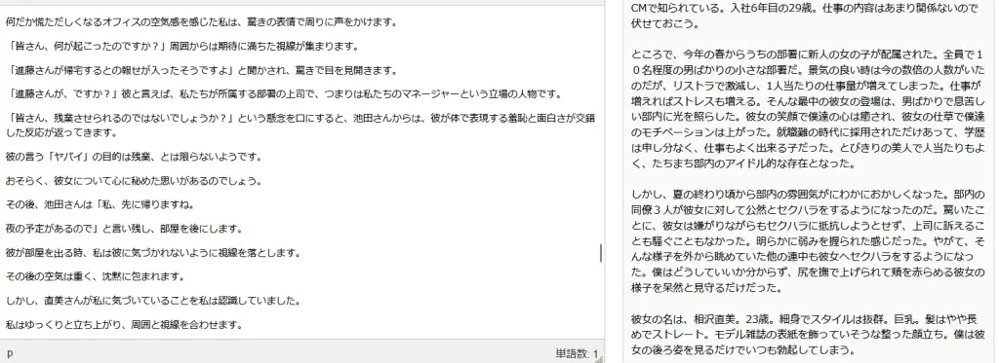The width and height of the screenshot is (999, 363).
Task: Click the line 「進藤さんが帰宅するとの報せが入った
Action: pyautogui.click(x=202, y=71)
